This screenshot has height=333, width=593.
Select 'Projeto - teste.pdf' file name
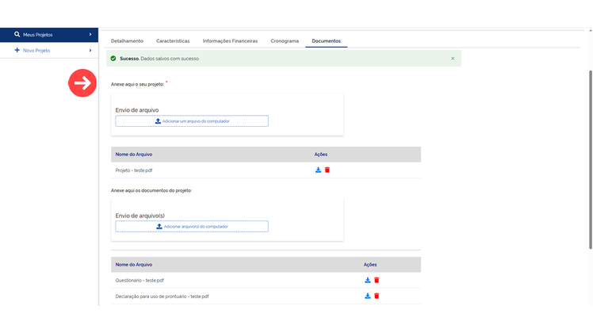click(x=134, y=170)
